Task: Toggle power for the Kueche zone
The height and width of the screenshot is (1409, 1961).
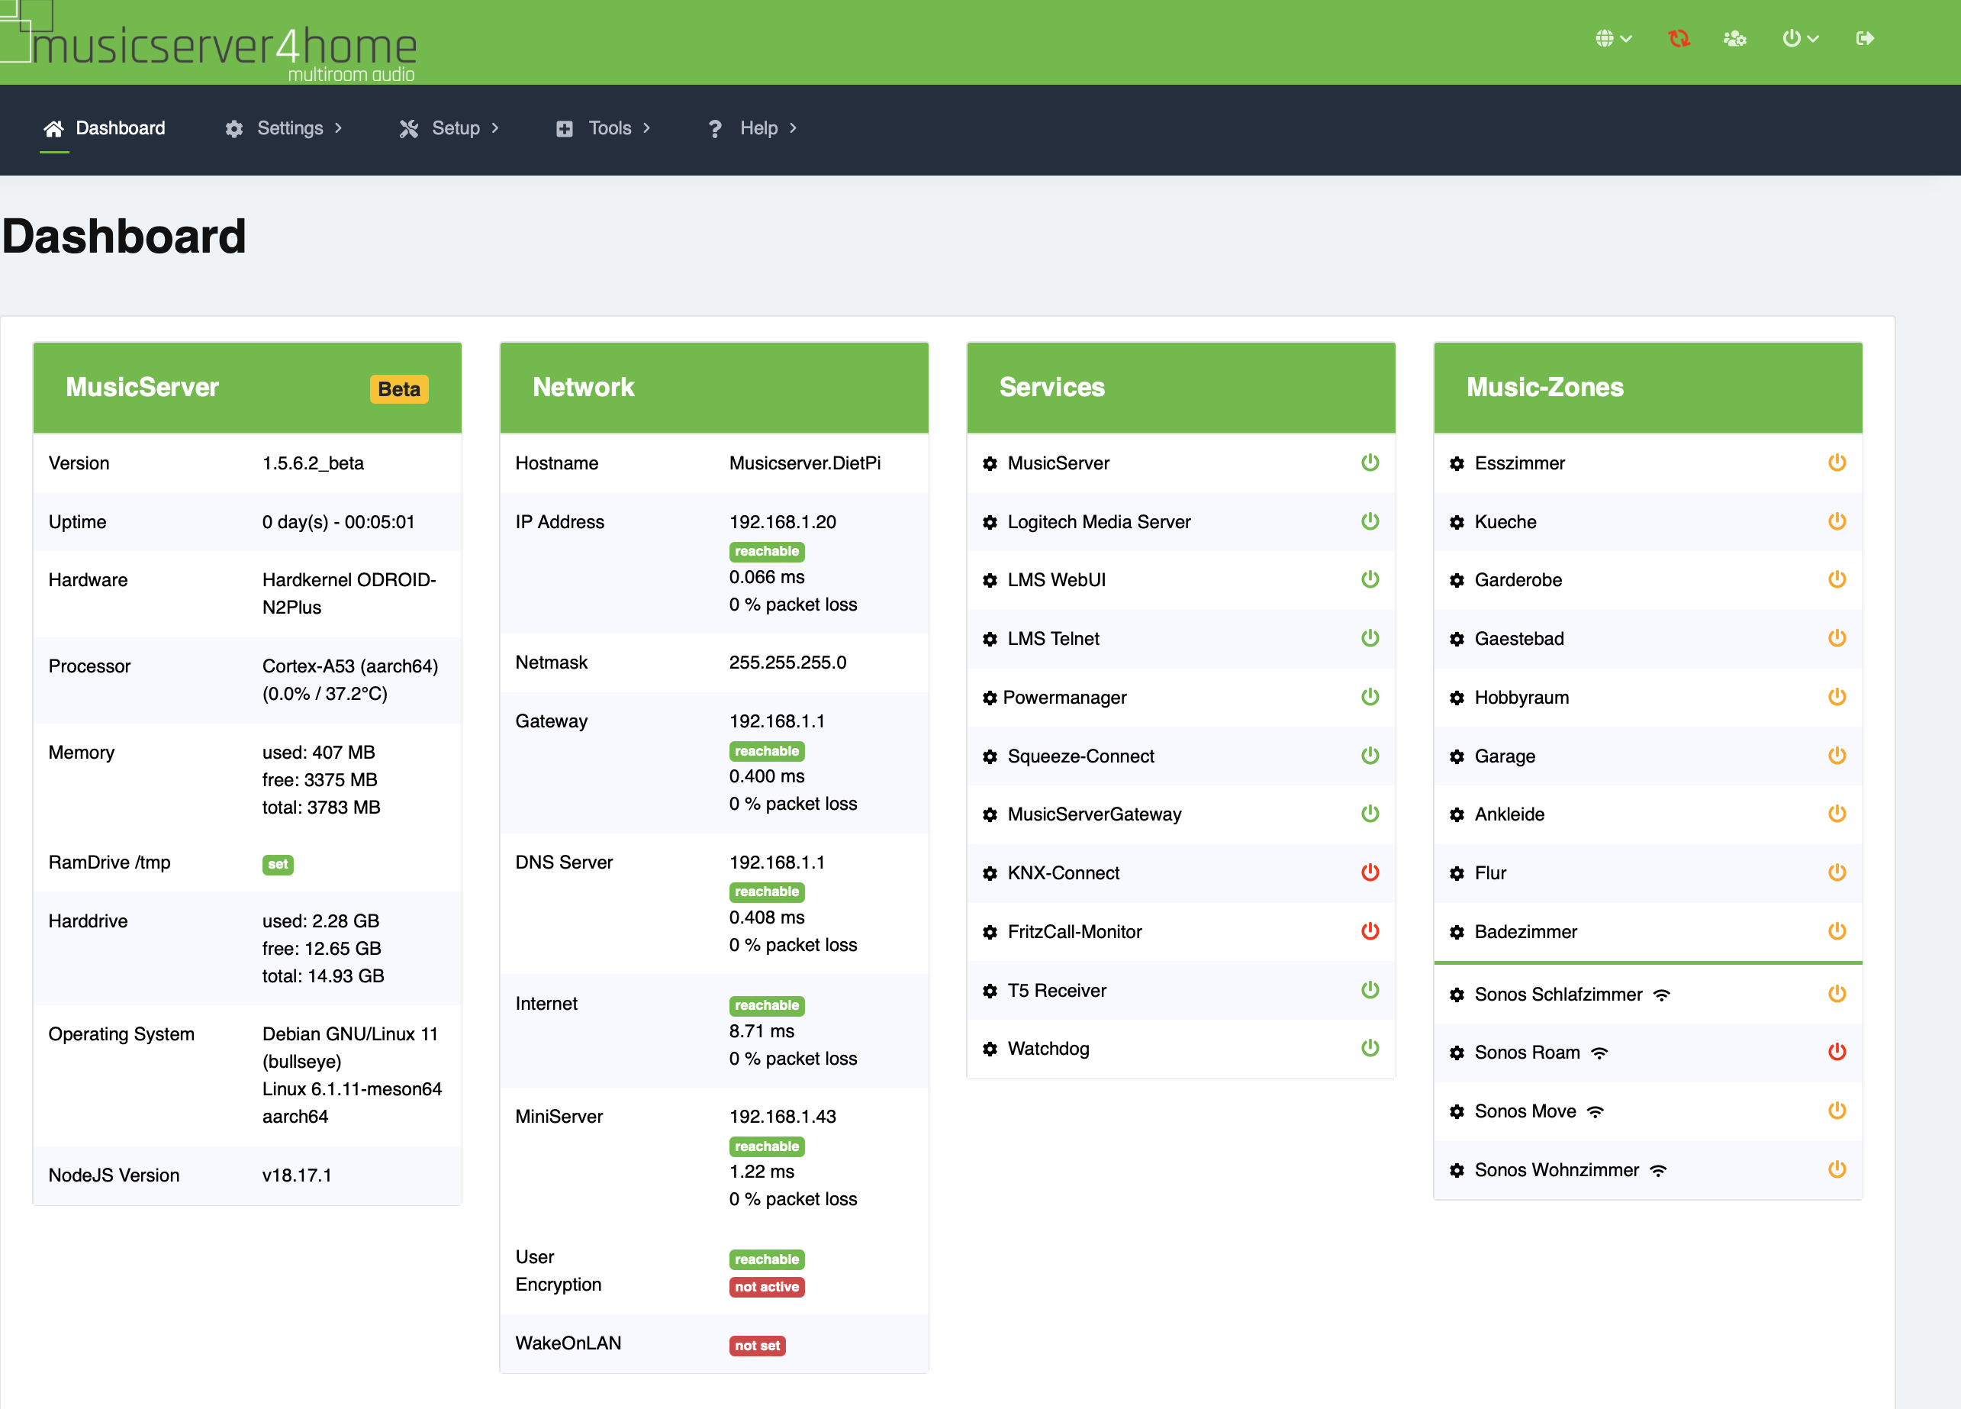Action: click(1837, 521)
